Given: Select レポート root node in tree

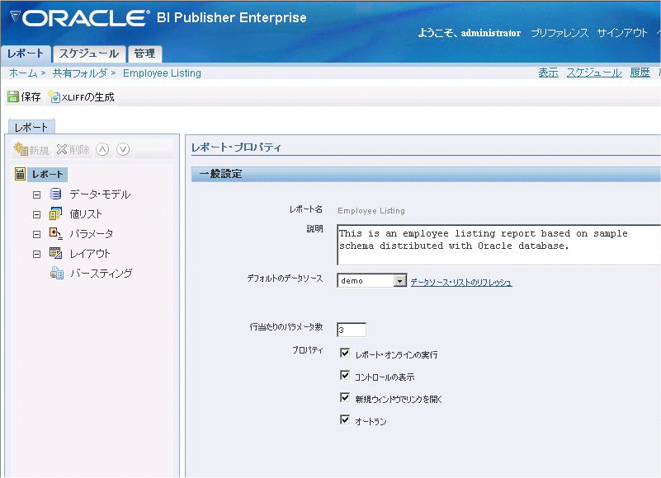Looking at the screenshot, I should coord(47,174).
